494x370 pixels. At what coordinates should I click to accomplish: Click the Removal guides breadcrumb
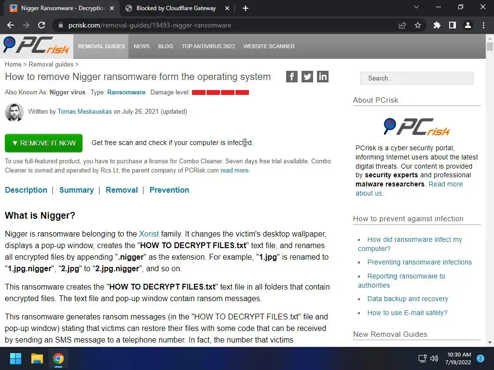51,64
